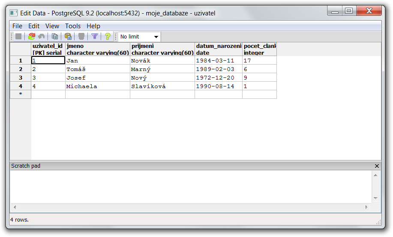The height and width of the screenshot is (237, 393).
Task: Click the pocet_clanku cell in Michaela's row
Action: pyautogui.click(x=259, y=86)
